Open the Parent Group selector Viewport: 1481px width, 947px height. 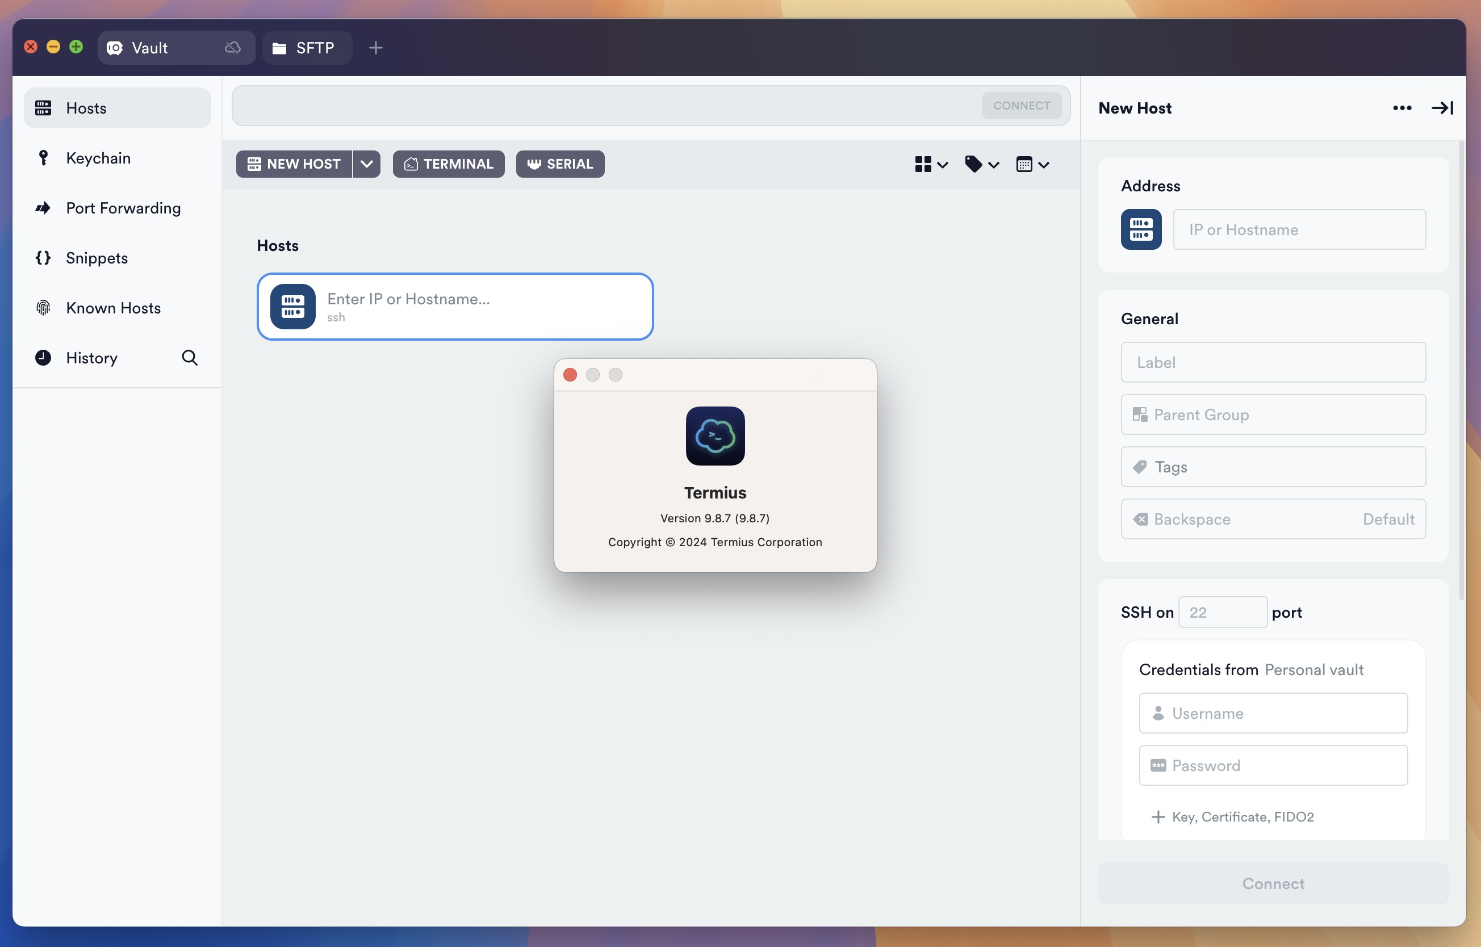(x=1273, y=414)
